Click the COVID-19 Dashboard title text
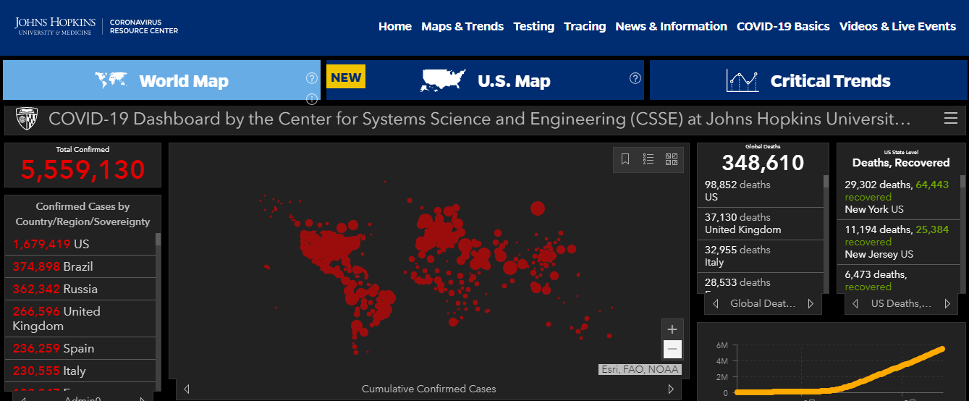Viewport: 969px width, 401px height. coord(480,119)
